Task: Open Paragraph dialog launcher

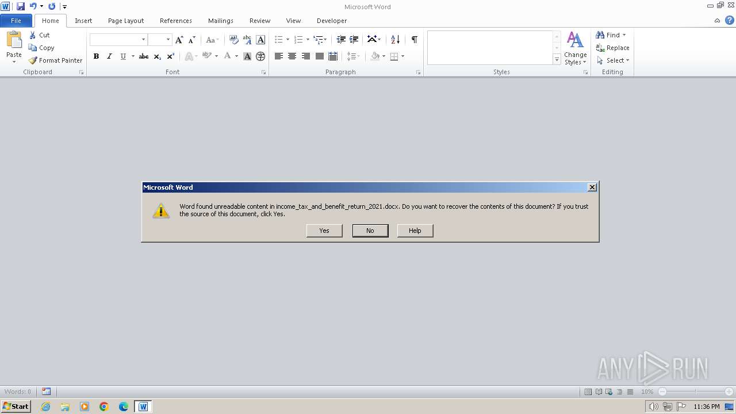Action: (x=418, y=72)
